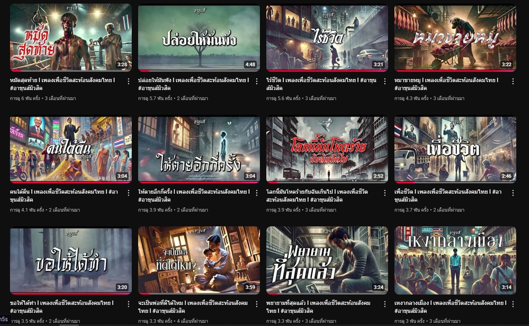529x326 pixels.
Task: Click three-dot menu beside คนใต้ตีน video
Action: [128, 192]
